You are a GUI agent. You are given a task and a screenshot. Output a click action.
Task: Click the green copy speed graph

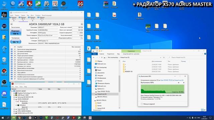163,89
